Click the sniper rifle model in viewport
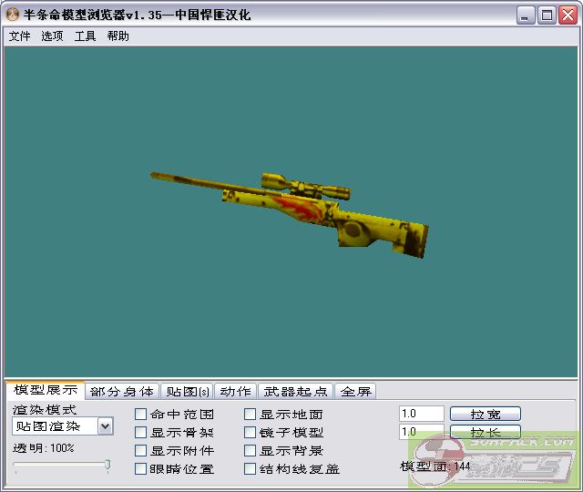 point(301,210)
